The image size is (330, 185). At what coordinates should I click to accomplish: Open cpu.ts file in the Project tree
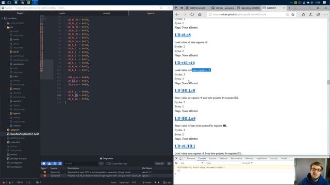pos(16,52)
